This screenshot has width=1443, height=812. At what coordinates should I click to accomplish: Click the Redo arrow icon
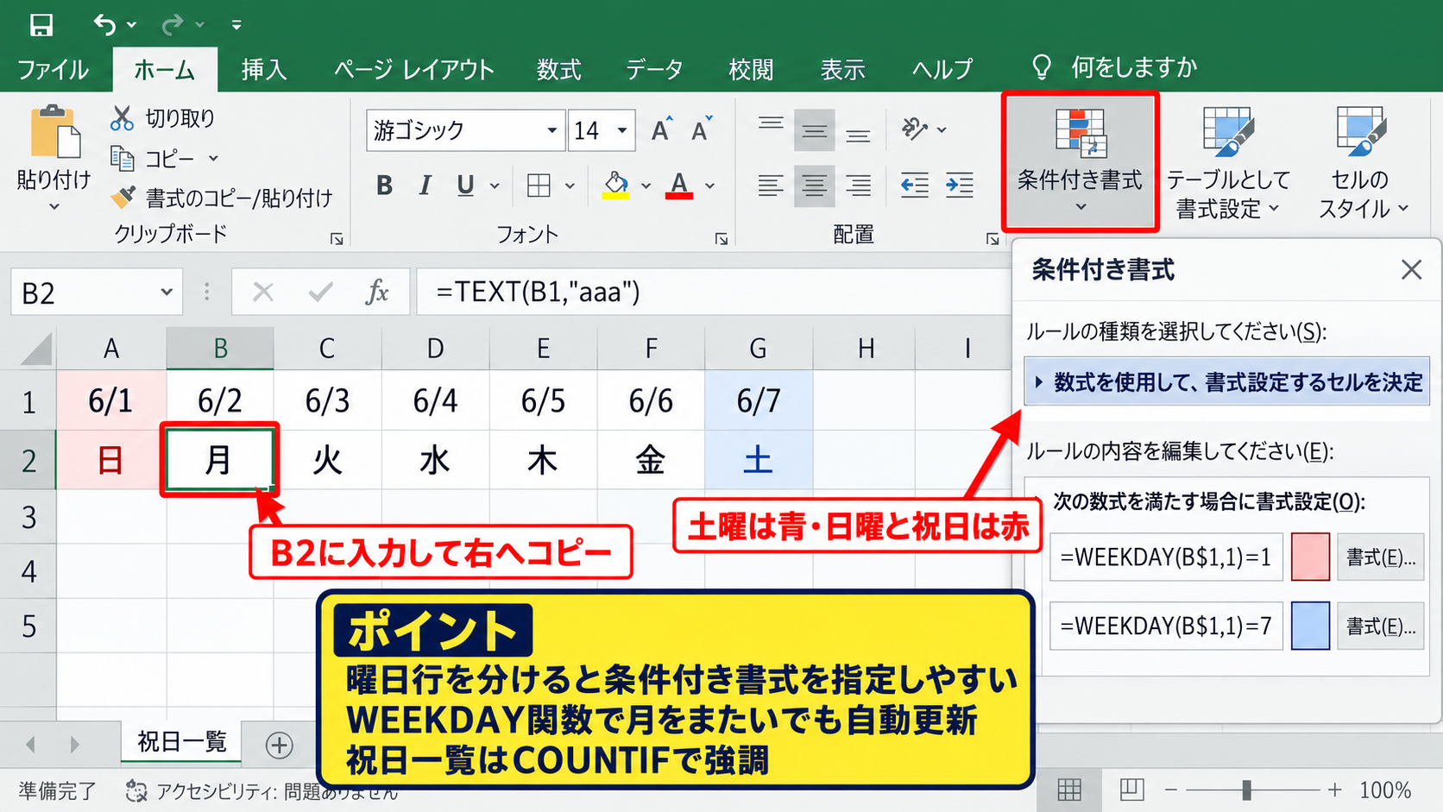point(173,25)
